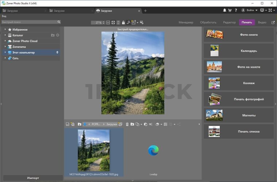This screenshot has width=277, height=182.
Task: Click the fit-to-screen zoom icon
Action: point(113,23)
